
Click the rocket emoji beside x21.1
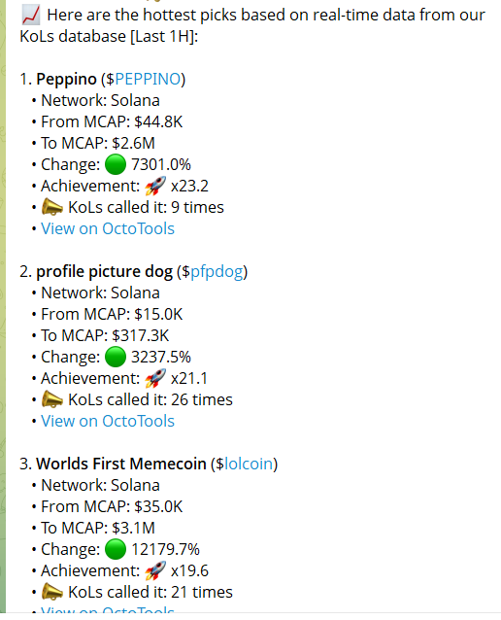[155, 378]
